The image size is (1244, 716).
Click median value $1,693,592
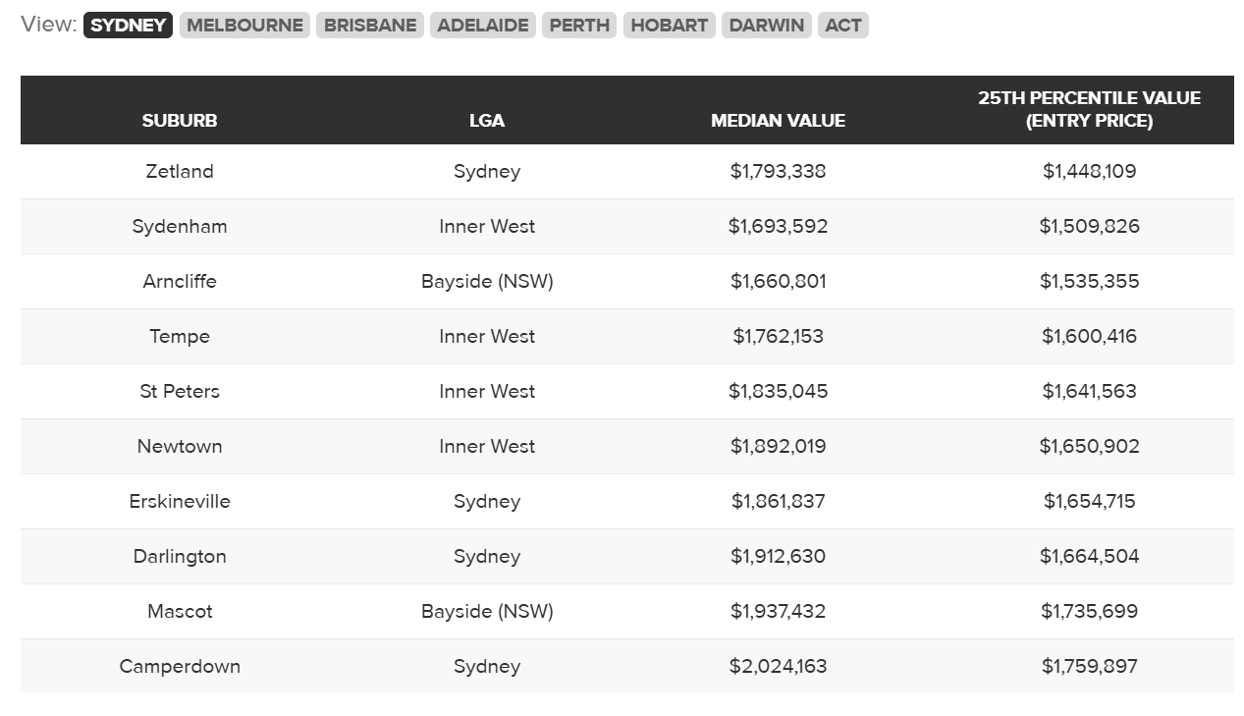click(x=778, y=226)
